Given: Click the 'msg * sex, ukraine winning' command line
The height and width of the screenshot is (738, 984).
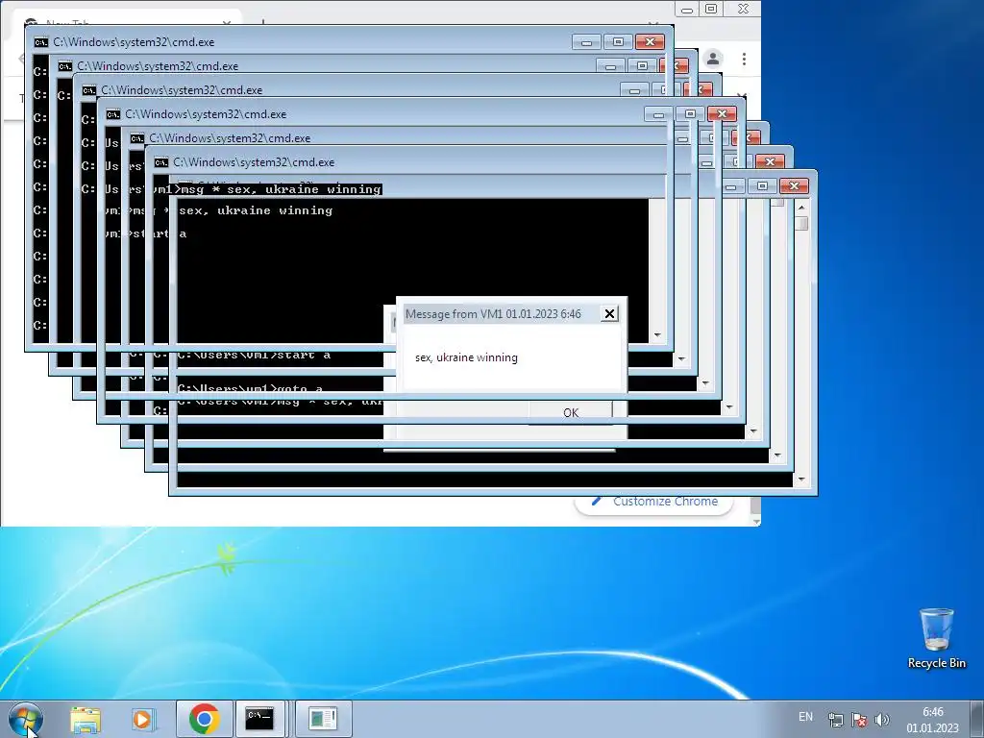Looking at the screenshot, I should coord(281,189).
